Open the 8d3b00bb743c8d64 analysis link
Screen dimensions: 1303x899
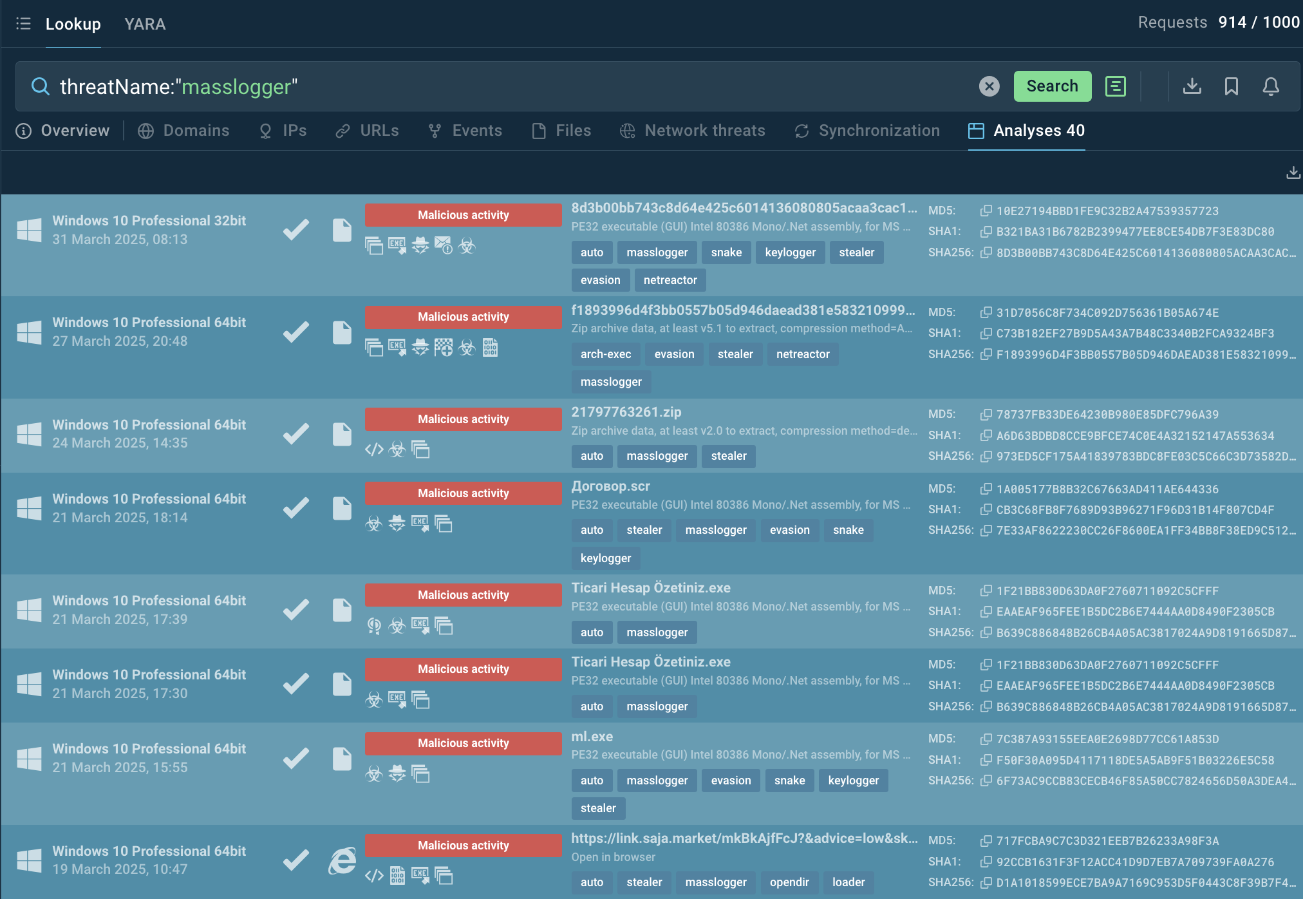tap(744, 208)
